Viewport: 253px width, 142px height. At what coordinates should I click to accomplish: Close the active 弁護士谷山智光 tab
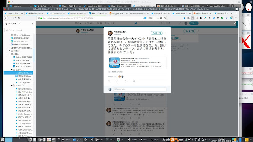click(x=190, y=13)
